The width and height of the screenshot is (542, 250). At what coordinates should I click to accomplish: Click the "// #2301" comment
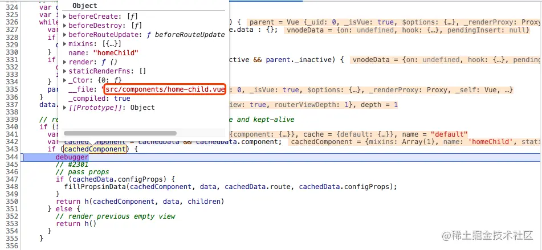pyautogui.click(x=72, y=165)
